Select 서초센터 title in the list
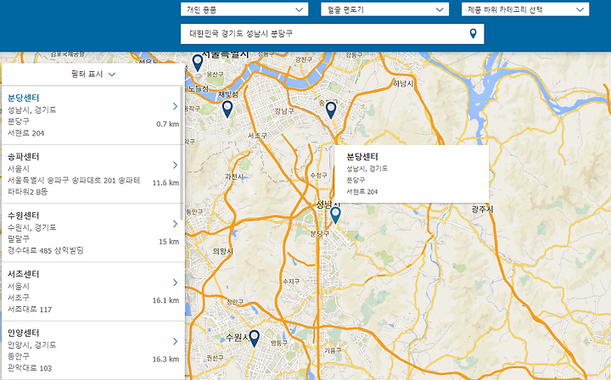Image resolution: width=611 pixels, height=380 pixels. point(24,274)
